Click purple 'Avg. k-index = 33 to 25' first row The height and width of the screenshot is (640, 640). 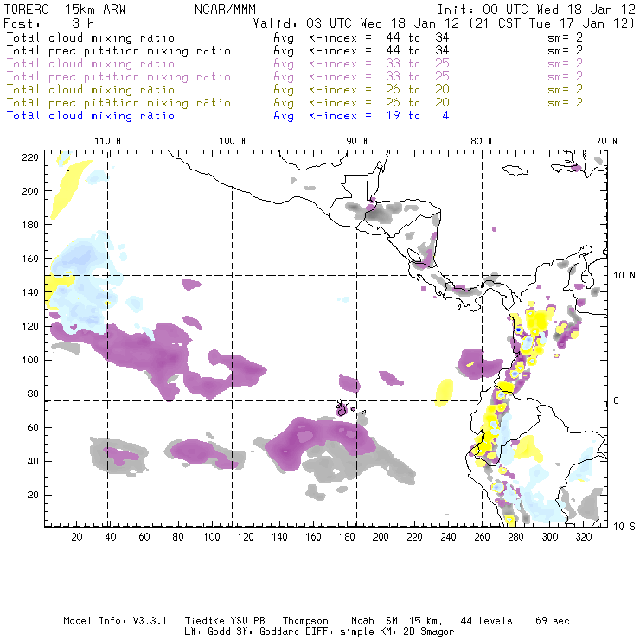[x=362, y=64]
